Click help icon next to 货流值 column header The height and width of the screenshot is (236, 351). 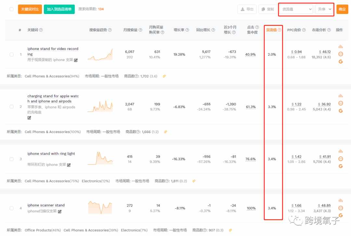click(x=279, y=30)
